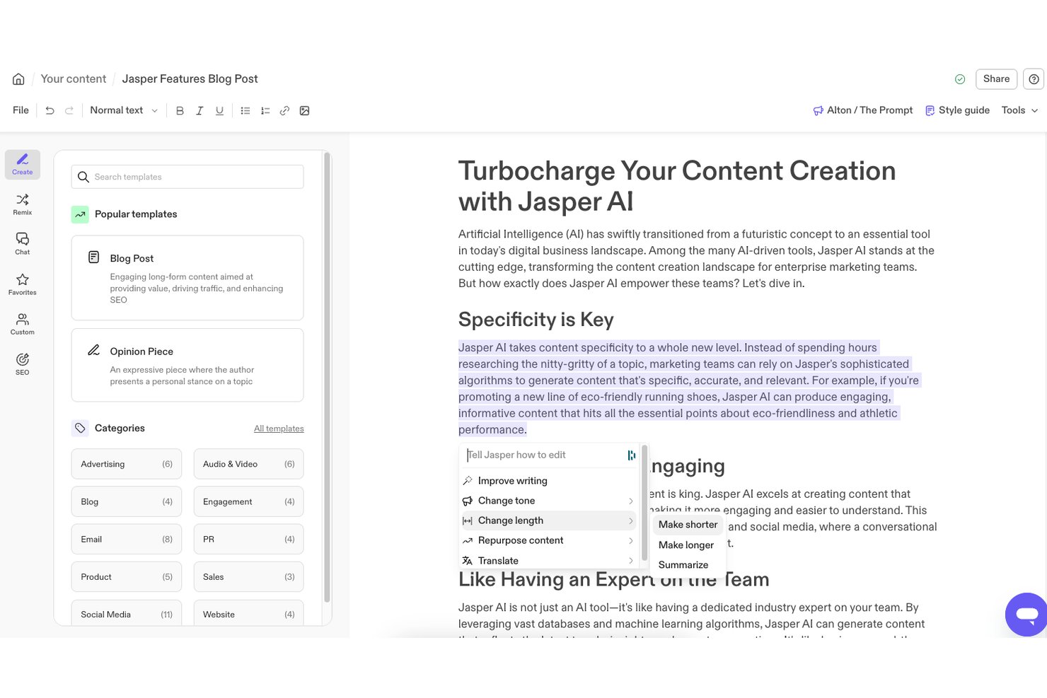
Task: Open the Tools dropdown menu
Action: [x=1019, y=110]
